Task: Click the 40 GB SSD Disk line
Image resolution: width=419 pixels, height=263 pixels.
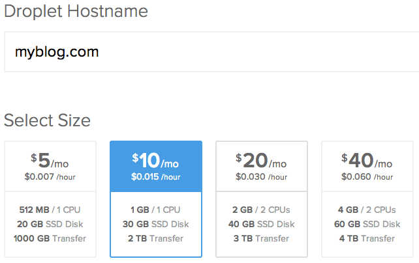Action: pos(262,225)
